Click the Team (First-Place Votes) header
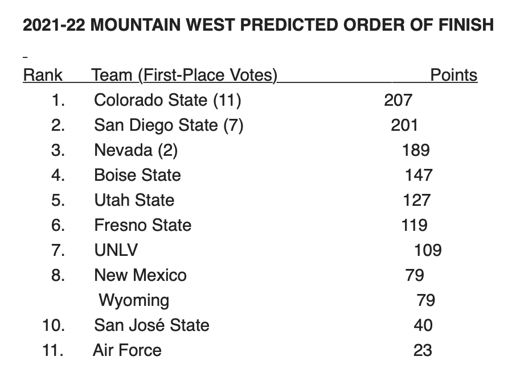516x373 pixels. (x=184, y=75)
